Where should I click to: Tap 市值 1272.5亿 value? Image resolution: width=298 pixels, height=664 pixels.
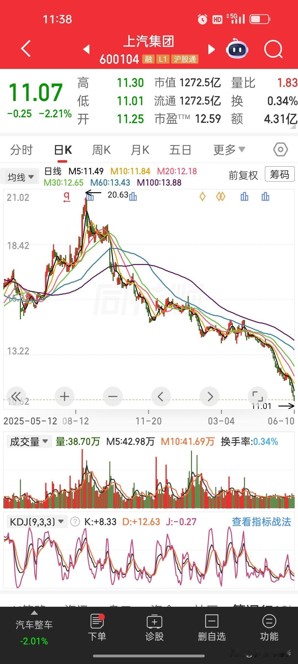188,83
